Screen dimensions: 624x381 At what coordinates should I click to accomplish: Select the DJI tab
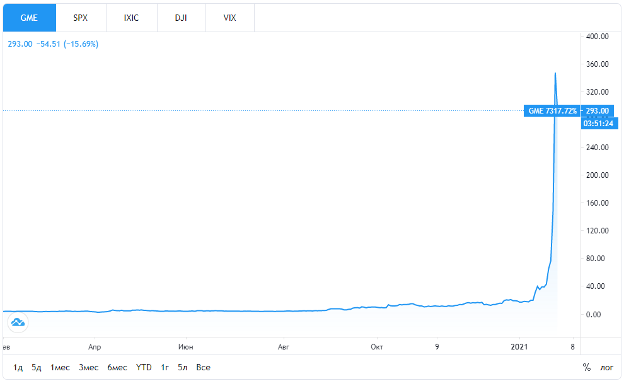pyautogui.click(x=182, y=18)
